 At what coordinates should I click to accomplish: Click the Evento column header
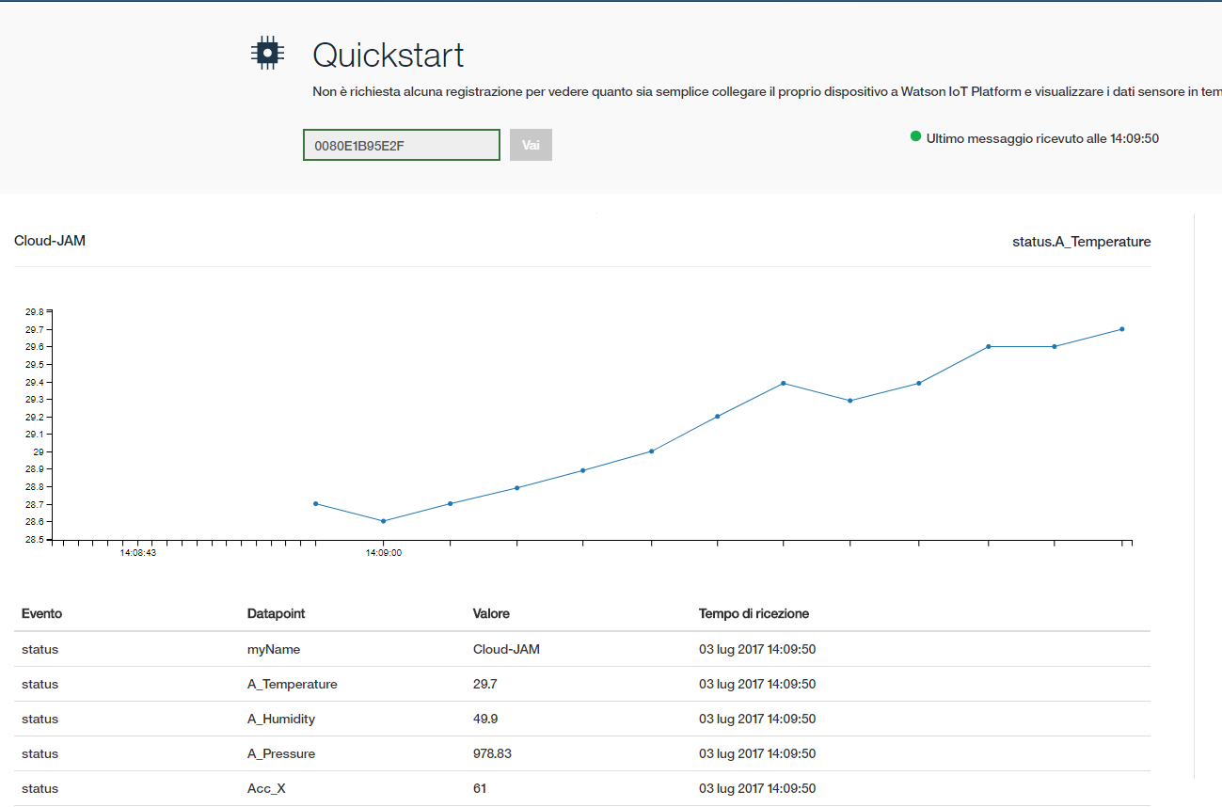pyautogui.click(x=41, y=613)
